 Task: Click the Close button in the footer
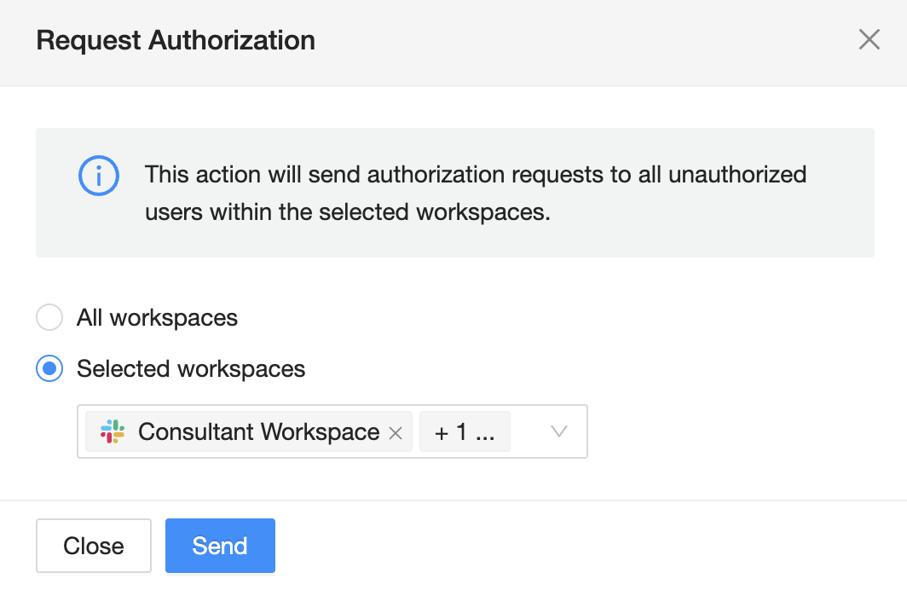click(94, 546)
